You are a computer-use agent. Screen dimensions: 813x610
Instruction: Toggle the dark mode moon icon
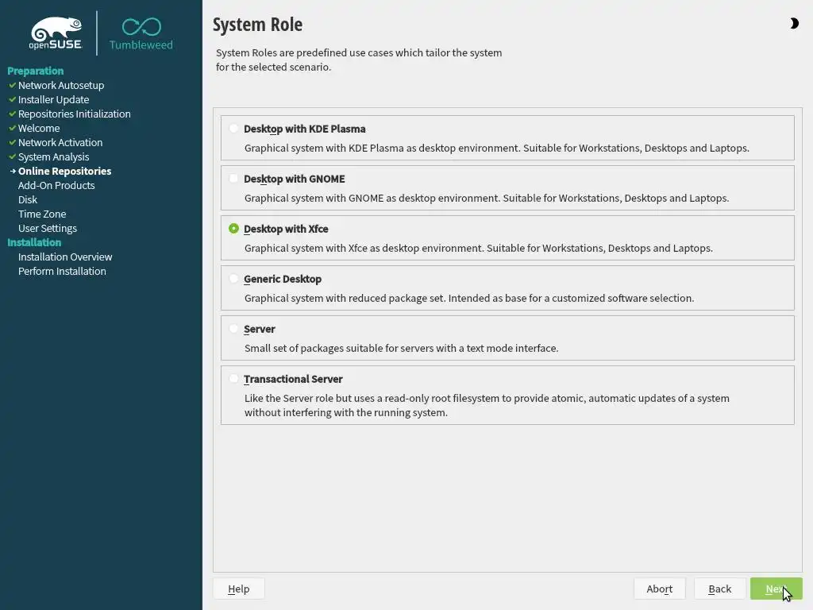pyautogui.click(x=794, y=24)
